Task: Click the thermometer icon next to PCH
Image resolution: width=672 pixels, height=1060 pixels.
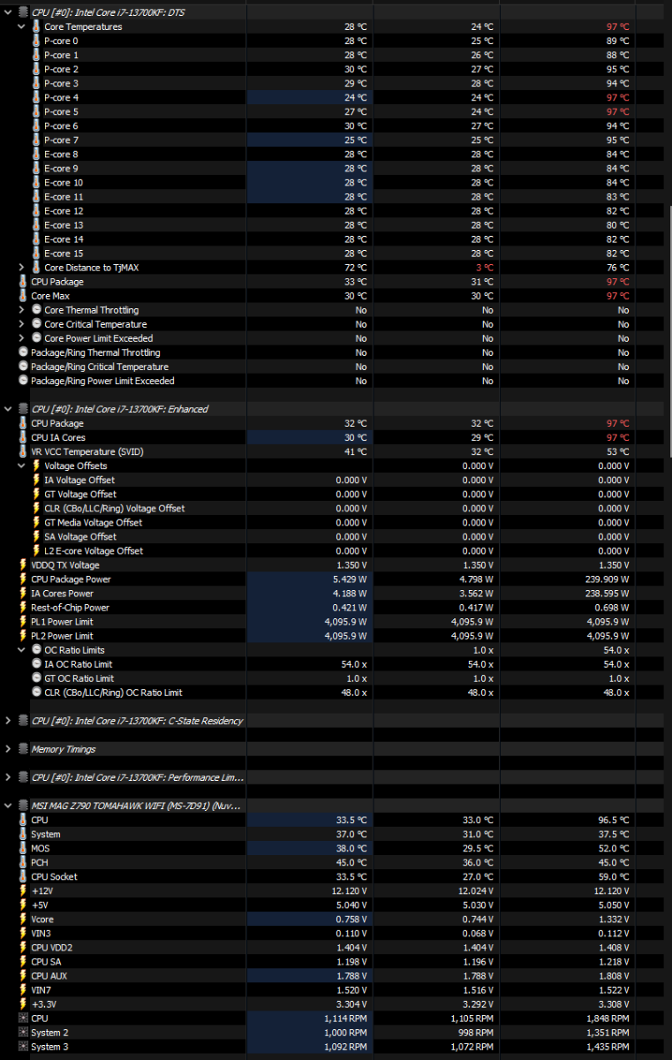Action: click(23, 862)
